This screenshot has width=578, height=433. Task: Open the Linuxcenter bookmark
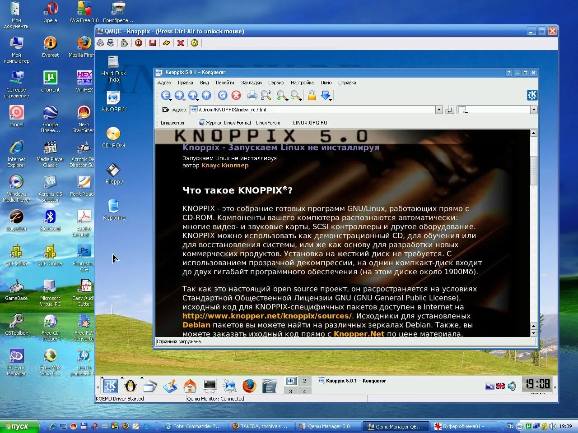coord(172,123)
